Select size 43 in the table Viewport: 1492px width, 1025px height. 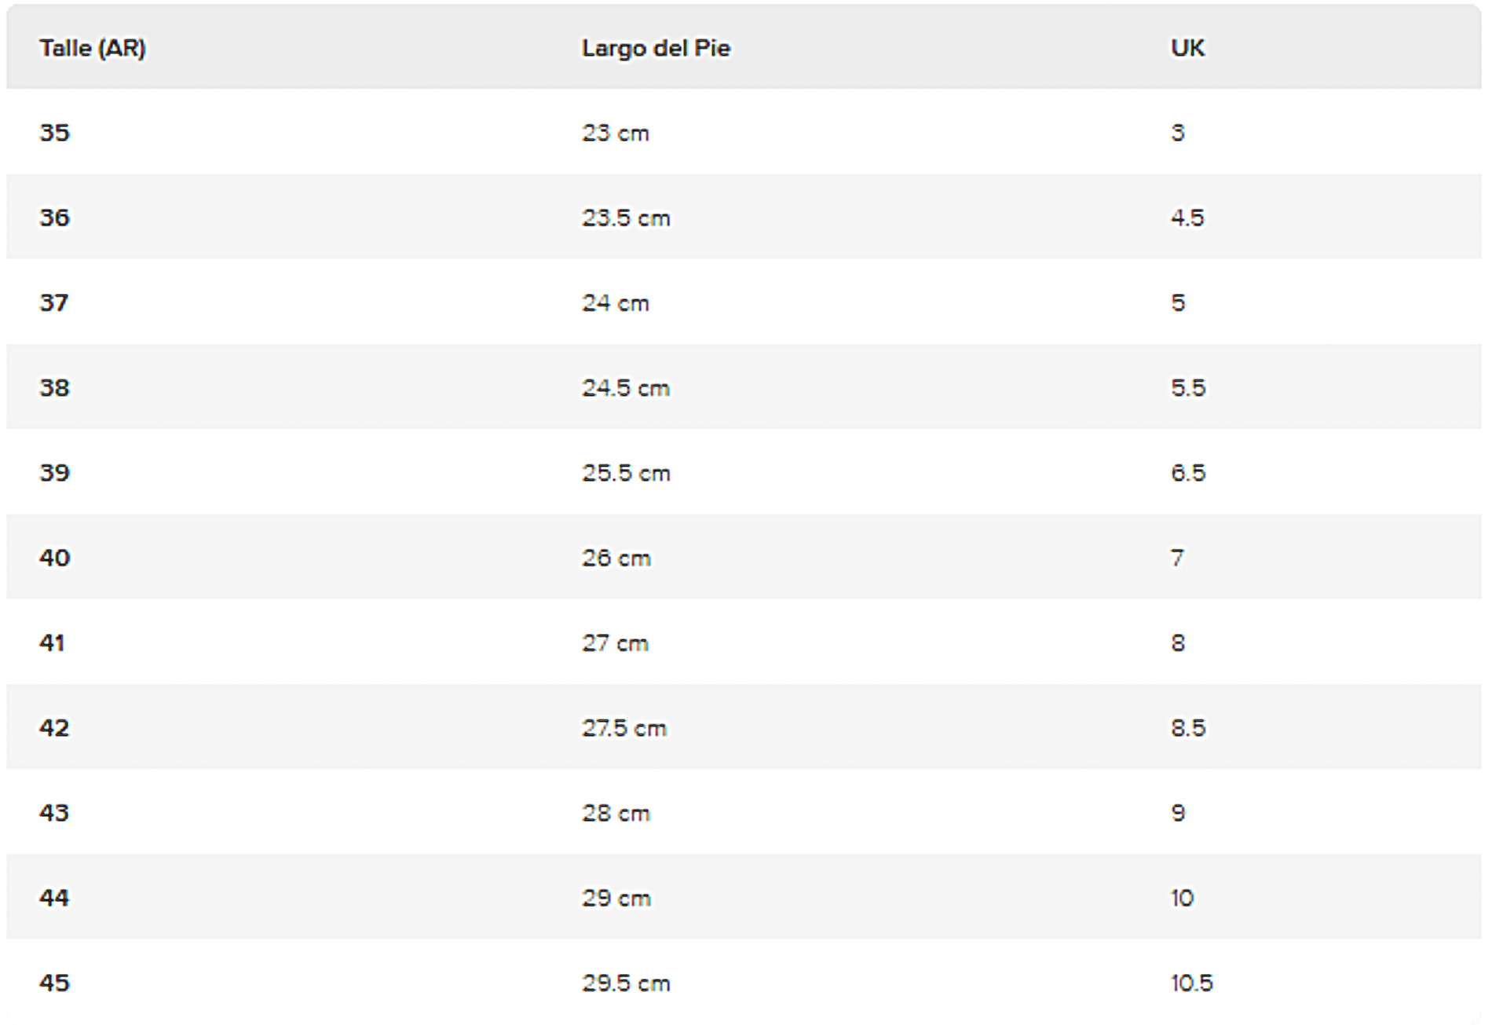click(x=54, y=813)
